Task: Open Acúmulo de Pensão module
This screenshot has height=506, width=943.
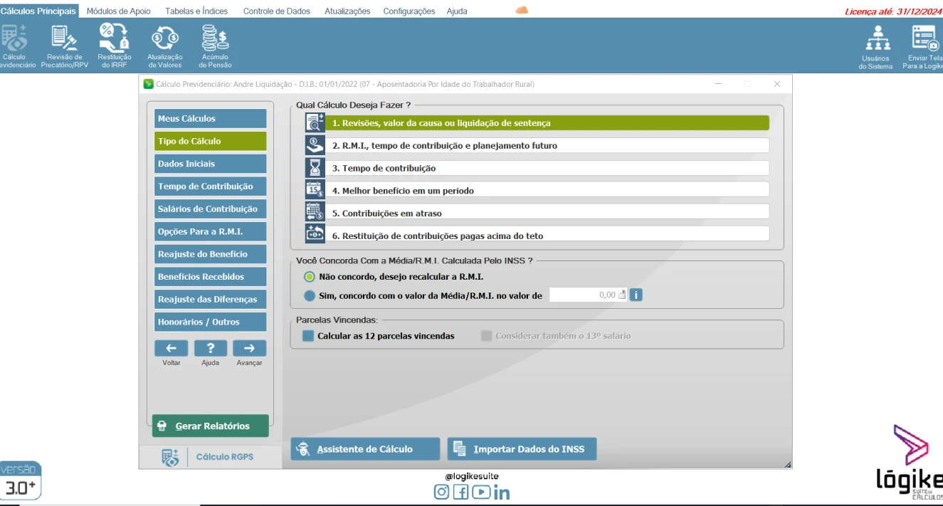Action: 215,46
